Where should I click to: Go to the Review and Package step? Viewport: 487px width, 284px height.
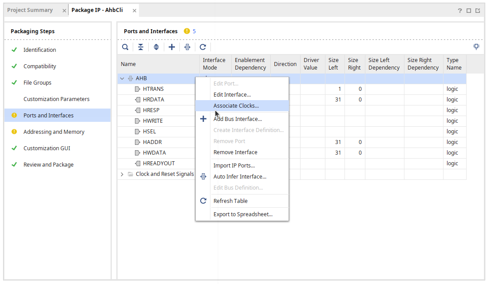click(x=48, y=165)
